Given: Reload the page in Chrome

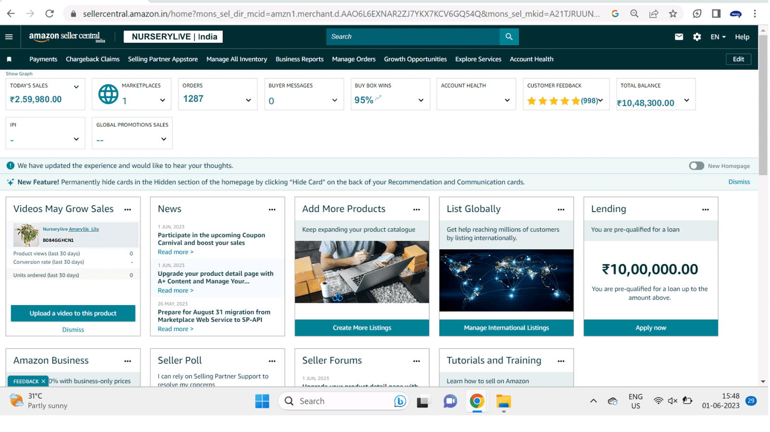Looking at the screenshot, I should 49,13.
